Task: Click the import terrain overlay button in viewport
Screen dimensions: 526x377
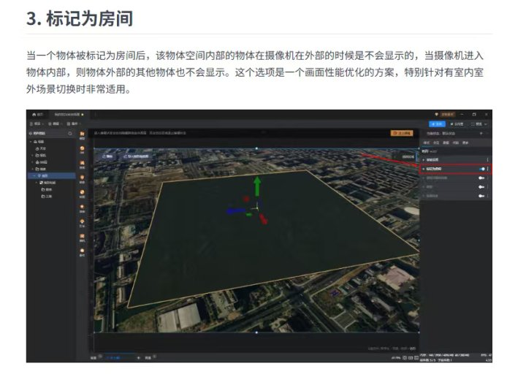Action: point(136,156)
